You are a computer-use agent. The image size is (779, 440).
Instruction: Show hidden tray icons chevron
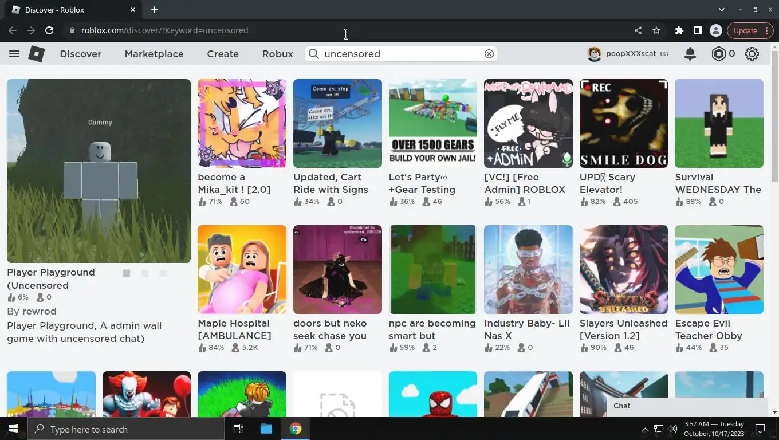tap(645, 429)
